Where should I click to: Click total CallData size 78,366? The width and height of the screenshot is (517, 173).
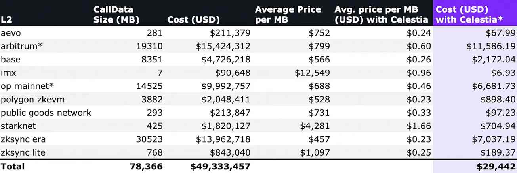(x=146, y=167)
